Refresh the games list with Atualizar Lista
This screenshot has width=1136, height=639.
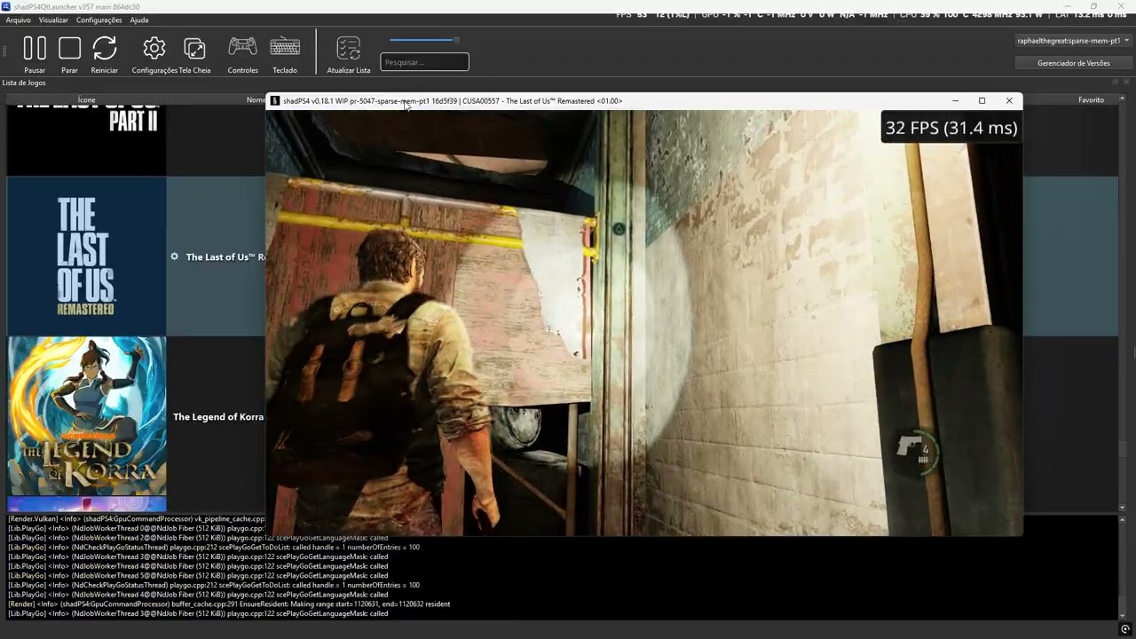(x=349, y=48)
